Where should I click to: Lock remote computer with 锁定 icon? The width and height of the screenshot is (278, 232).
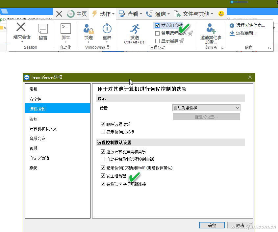(88, 29)
